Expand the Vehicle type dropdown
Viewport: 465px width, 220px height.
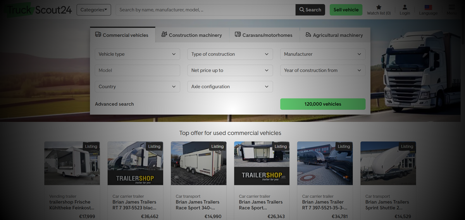tap(137, 54)
